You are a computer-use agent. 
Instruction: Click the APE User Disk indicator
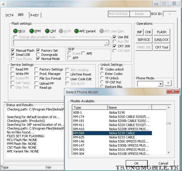pyautogui.click(x=101, y=31)
